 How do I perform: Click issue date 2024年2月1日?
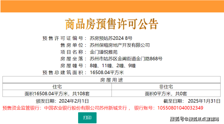pyautogui.click(x=74, y=101)
